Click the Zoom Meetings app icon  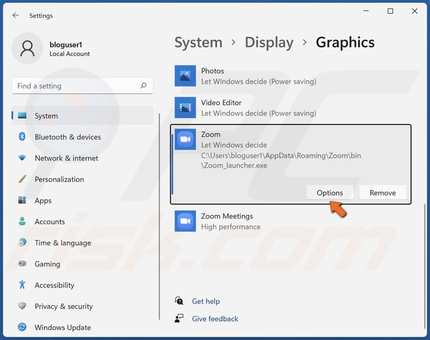click(186, 221)
